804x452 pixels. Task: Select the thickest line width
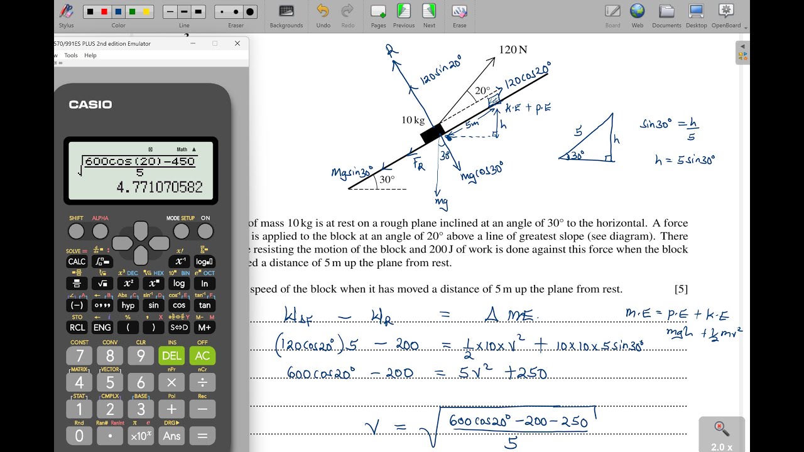click(x=198, y=12)
